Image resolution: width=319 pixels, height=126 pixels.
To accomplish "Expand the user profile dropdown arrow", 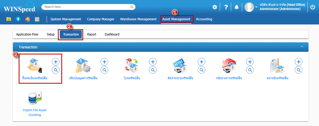I will click(x=256, y=7).
